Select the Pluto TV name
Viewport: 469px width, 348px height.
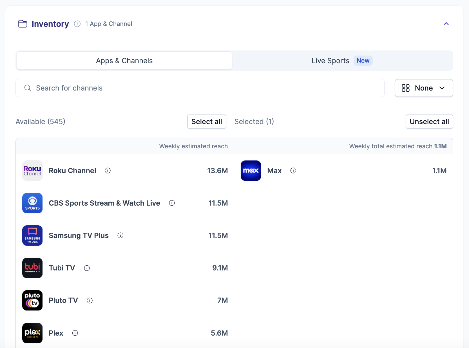pyautogui.click(x=63, y=300)
